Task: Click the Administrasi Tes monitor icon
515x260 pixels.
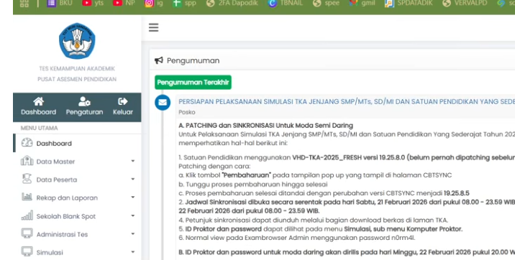Action: 27,233
